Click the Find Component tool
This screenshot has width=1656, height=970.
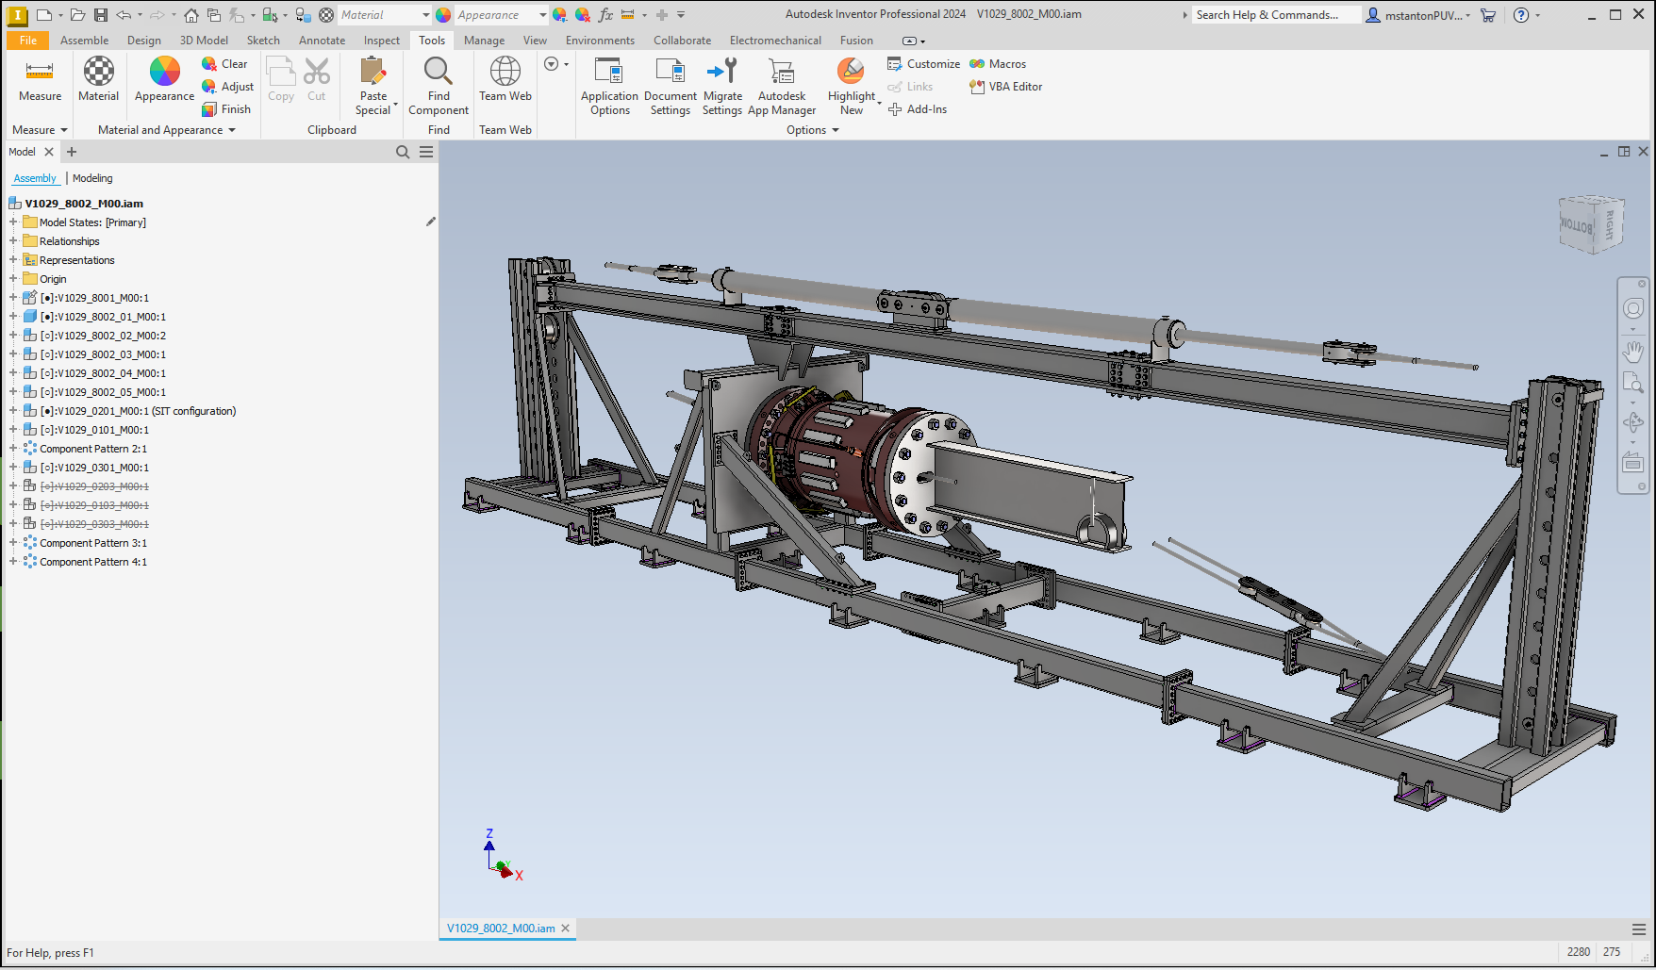point(439,86)
